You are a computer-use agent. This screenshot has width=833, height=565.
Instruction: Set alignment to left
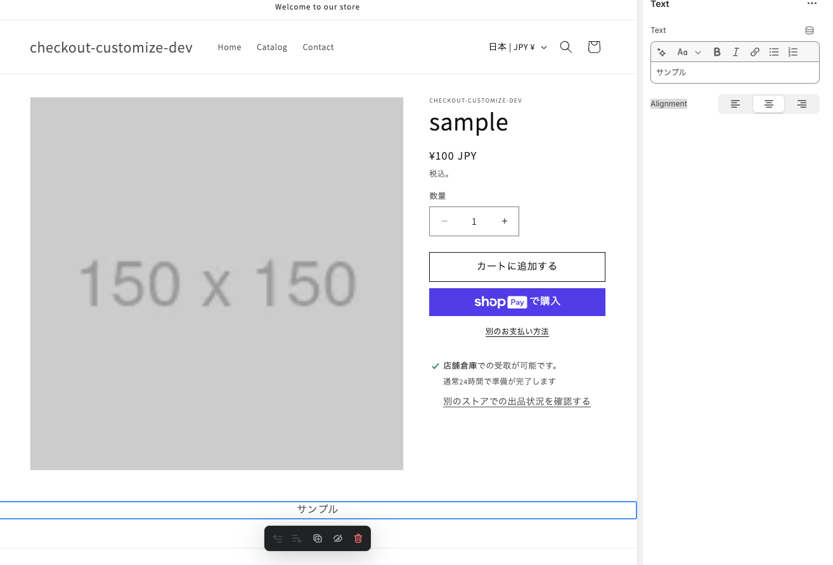[x=735, y=104]
